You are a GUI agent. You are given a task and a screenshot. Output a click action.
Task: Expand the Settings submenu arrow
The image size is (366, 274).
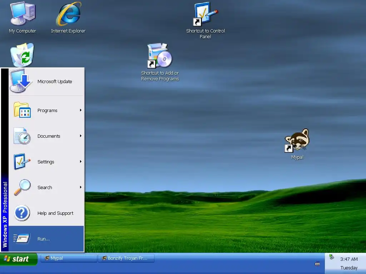point(80,161)
